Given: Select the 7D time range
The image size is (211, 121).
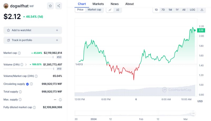Looking at the screenshot, I should 163,10.
